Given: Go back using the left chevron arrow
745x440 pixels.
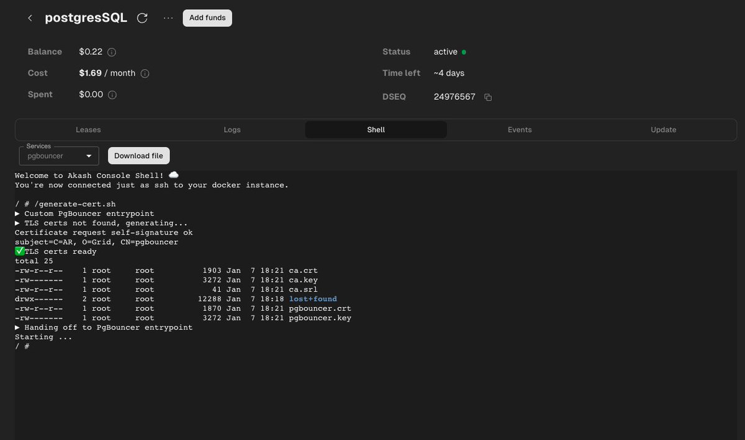Looking at the screenshot, I should [30, 18].
